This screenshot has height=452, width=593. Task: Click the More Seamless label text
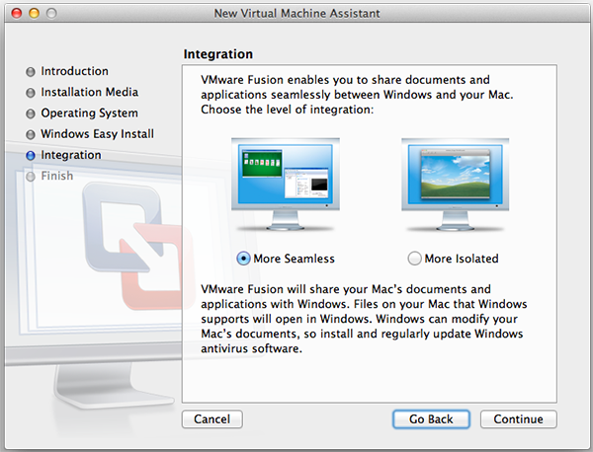(x=294, y=259)
